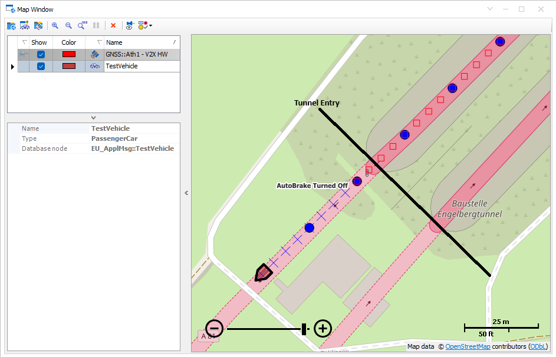Click the Type property value PassengerCar
The image size is (556, 357).
tap(114, 138)
